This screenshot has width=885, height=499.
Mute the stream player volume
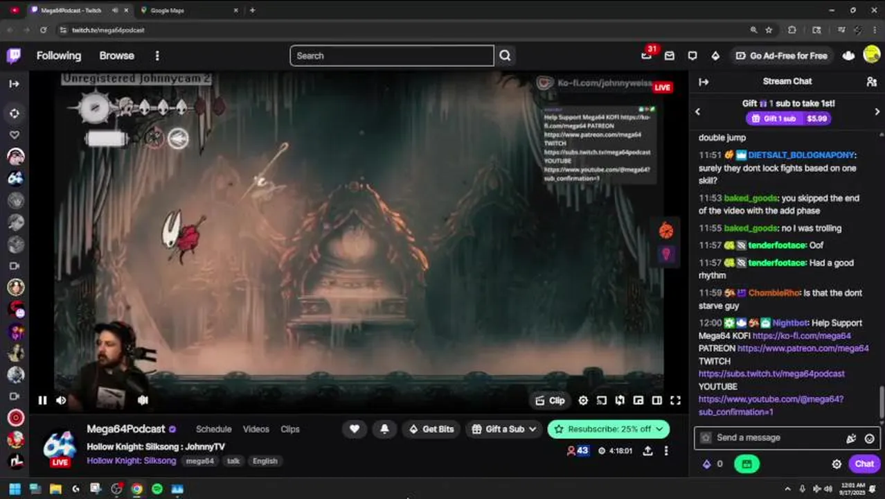[61, 400]
